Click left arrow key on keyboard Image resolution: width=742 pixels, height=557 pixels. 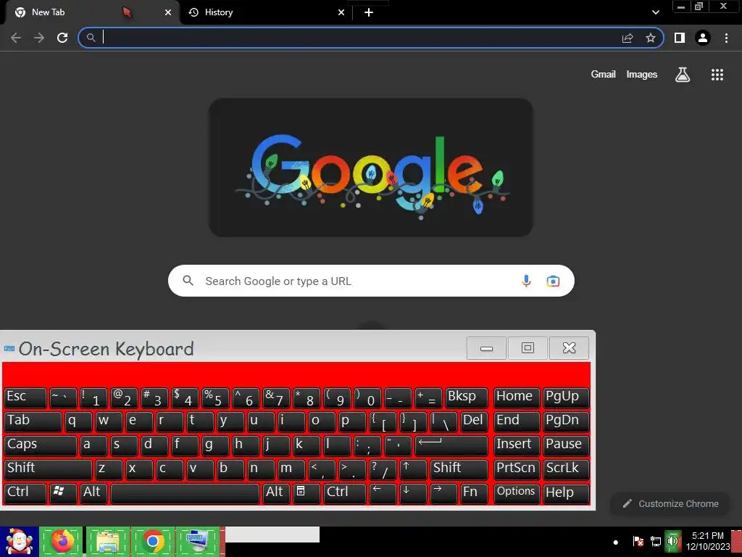(383, 493)
